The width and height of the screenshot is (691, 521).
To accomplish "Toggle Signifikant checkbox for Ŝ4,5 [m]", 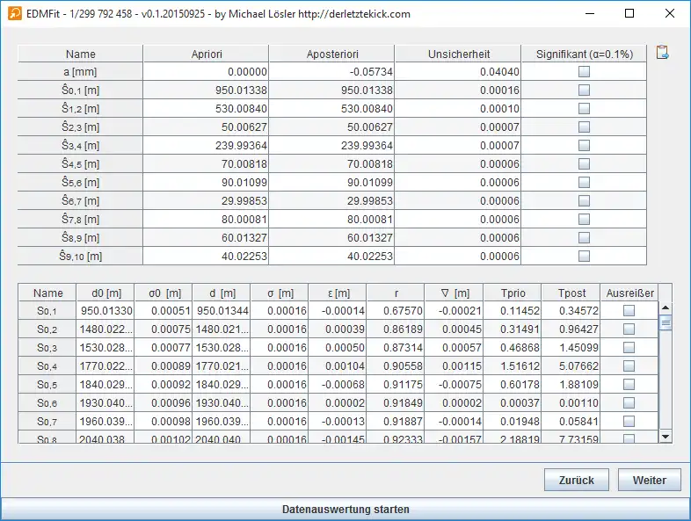I will (584, 163).
